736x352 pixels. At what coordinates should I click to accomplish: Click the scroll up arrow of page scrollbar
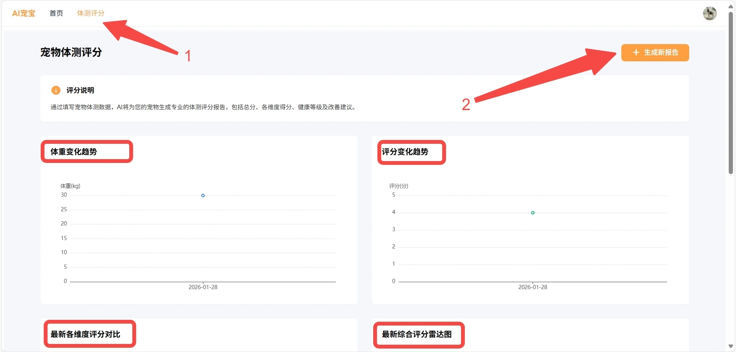click(x=731, y=6)
